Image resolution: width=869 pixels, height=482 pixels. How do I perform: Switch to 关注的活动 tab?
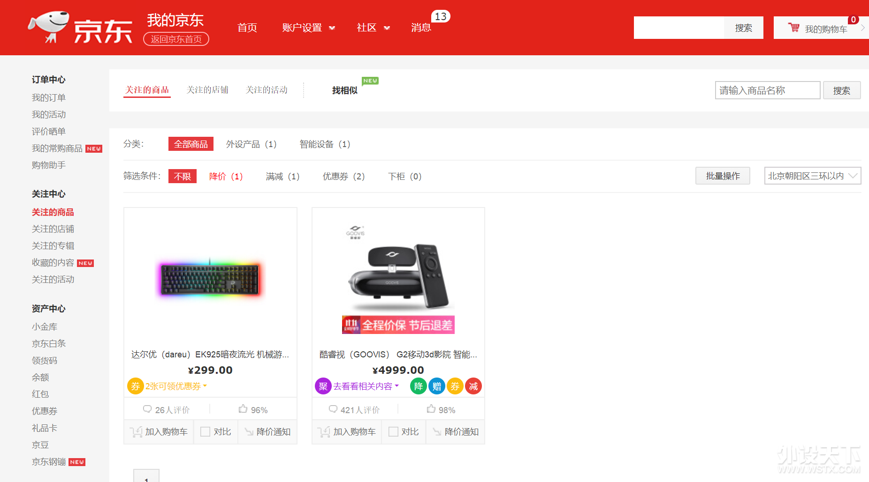267,89
